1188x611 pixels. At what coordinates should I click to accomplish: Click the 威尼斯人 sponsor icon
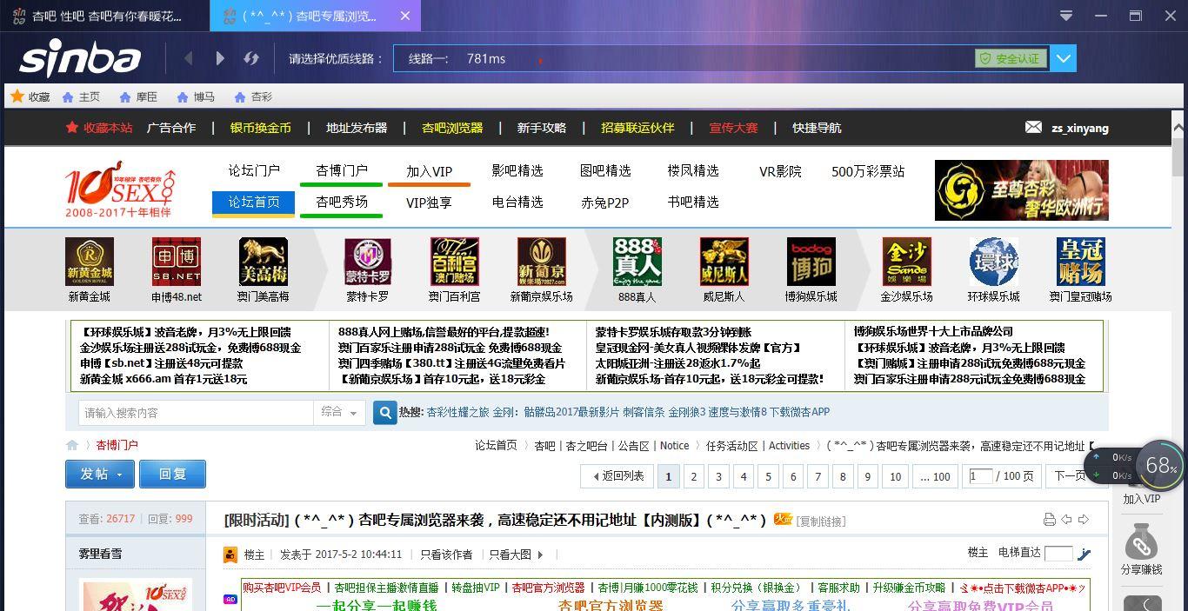point(724,262)
